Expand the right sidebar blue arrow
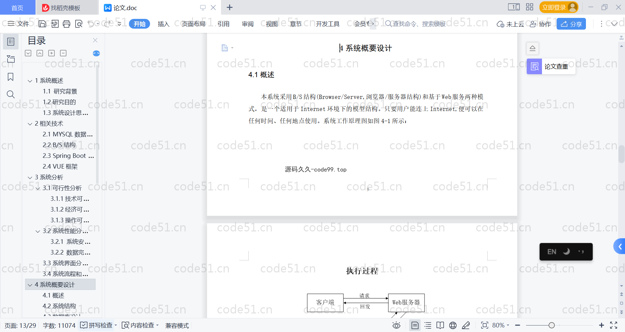Screen dimensions: 625x332 click(x=620, y=246)
